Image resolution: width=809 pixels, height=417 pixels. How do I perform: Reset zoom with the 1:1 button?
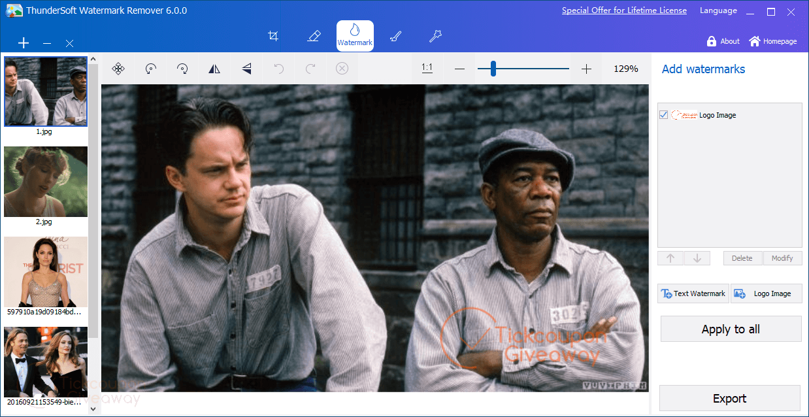click(427, 68)
